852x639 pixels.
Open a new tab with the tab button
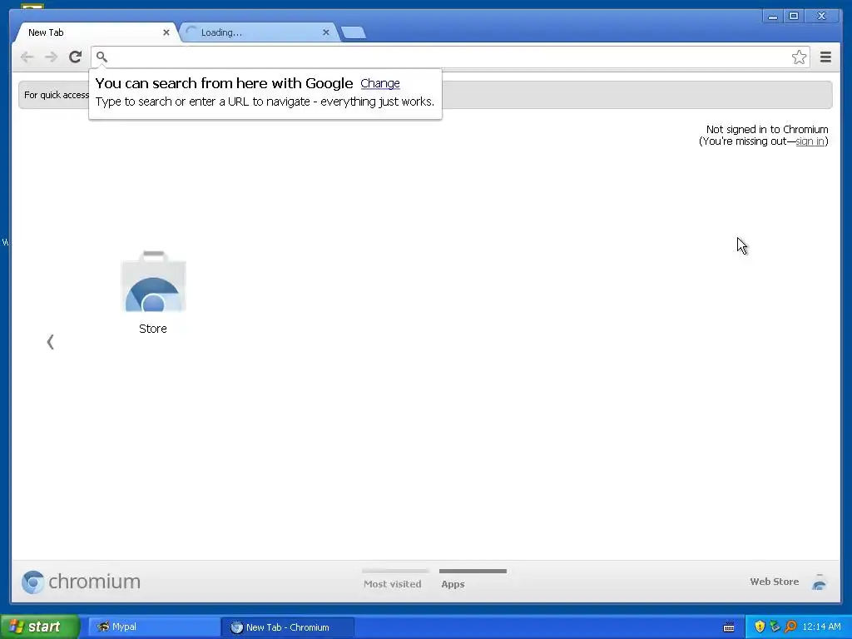(x=354, y=32)
